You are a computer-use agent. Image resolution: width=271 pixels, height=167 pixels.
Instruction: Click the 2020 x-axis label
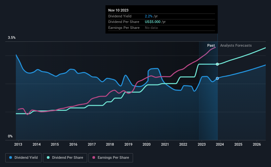pos(147,144)
